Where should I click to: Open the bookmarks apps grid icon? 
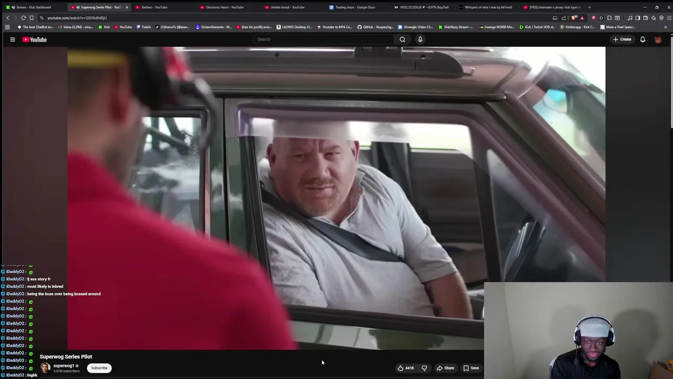pyautogui.click(x=7, y=27)
